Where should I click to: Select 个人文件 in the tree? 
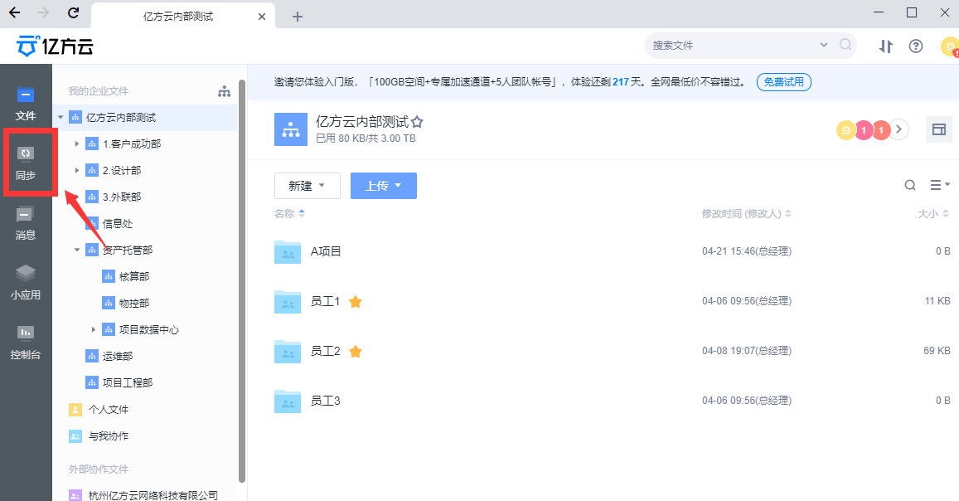click(99, 409)
